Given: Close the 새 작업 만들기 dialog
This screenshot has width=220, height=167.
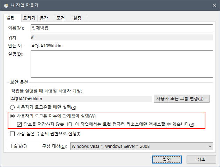Looking at the screenshot, I should point(213,5).
